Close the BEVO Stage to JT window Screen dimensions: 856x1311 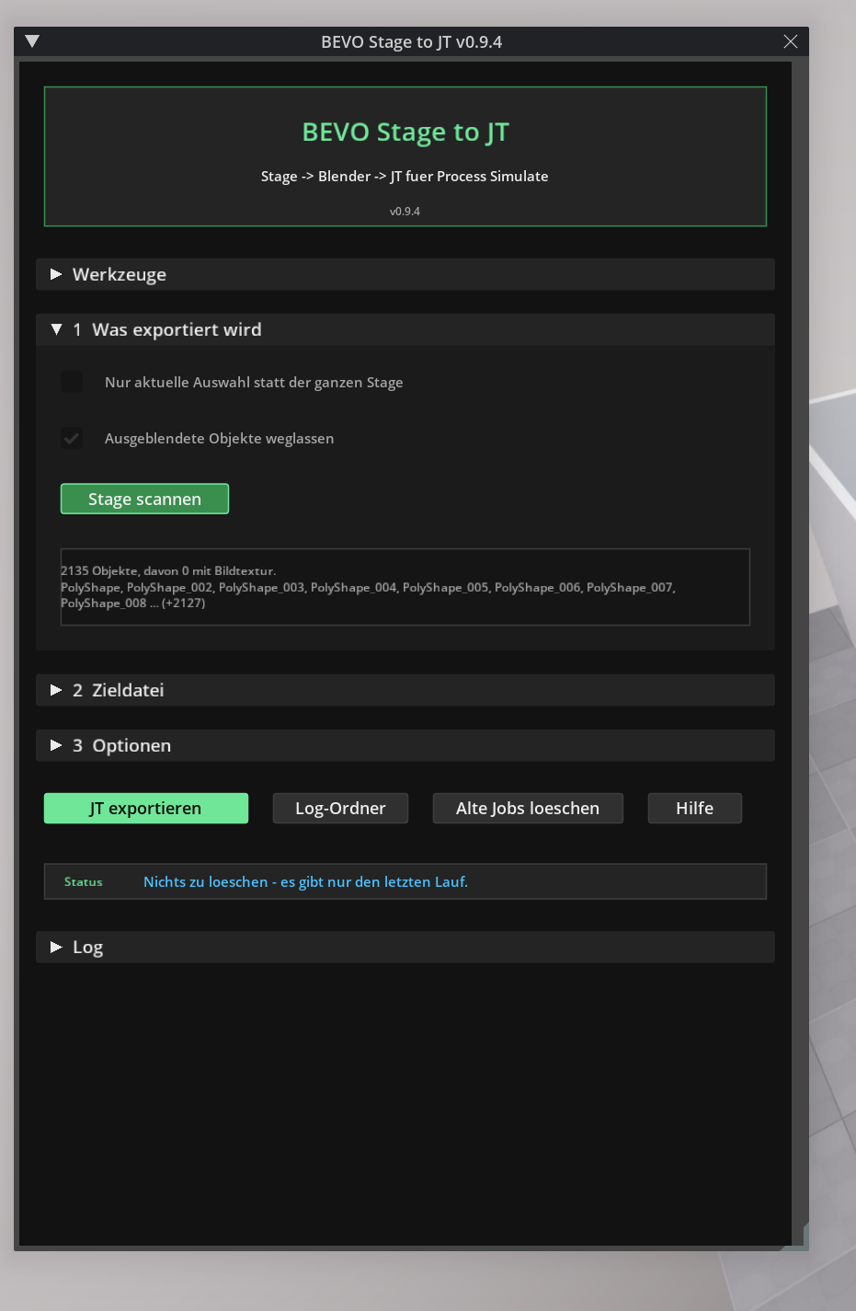click(x=791, y=41)
